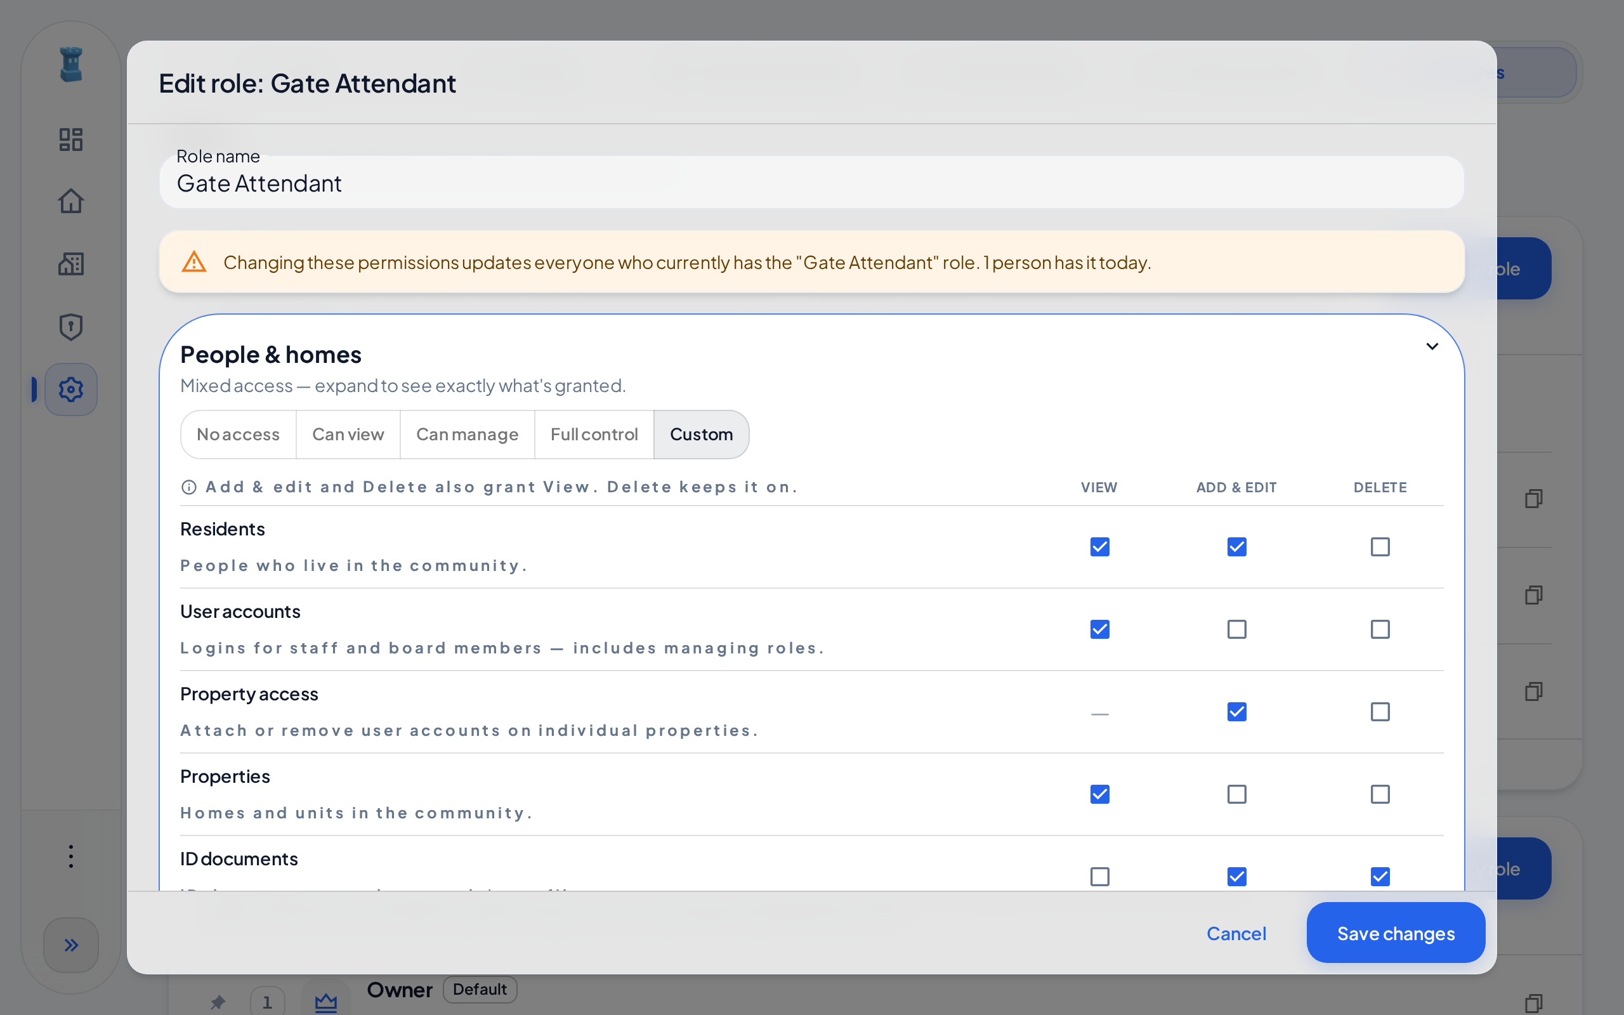Click Save changes button
1624x1015 pixels.
(1396, 933)
